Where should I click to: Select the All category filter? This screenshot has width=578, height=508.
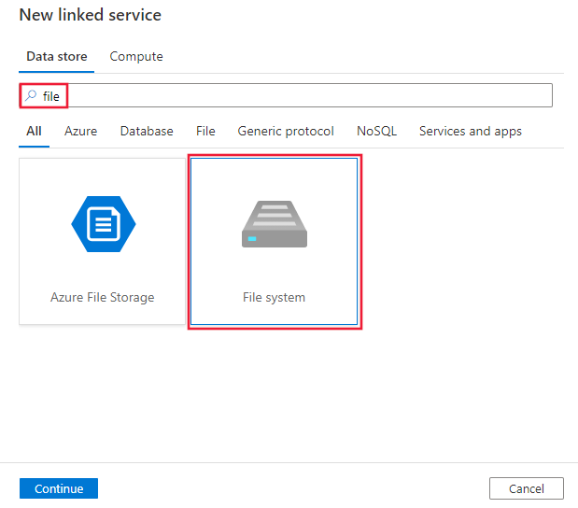[x=34, y=132]
